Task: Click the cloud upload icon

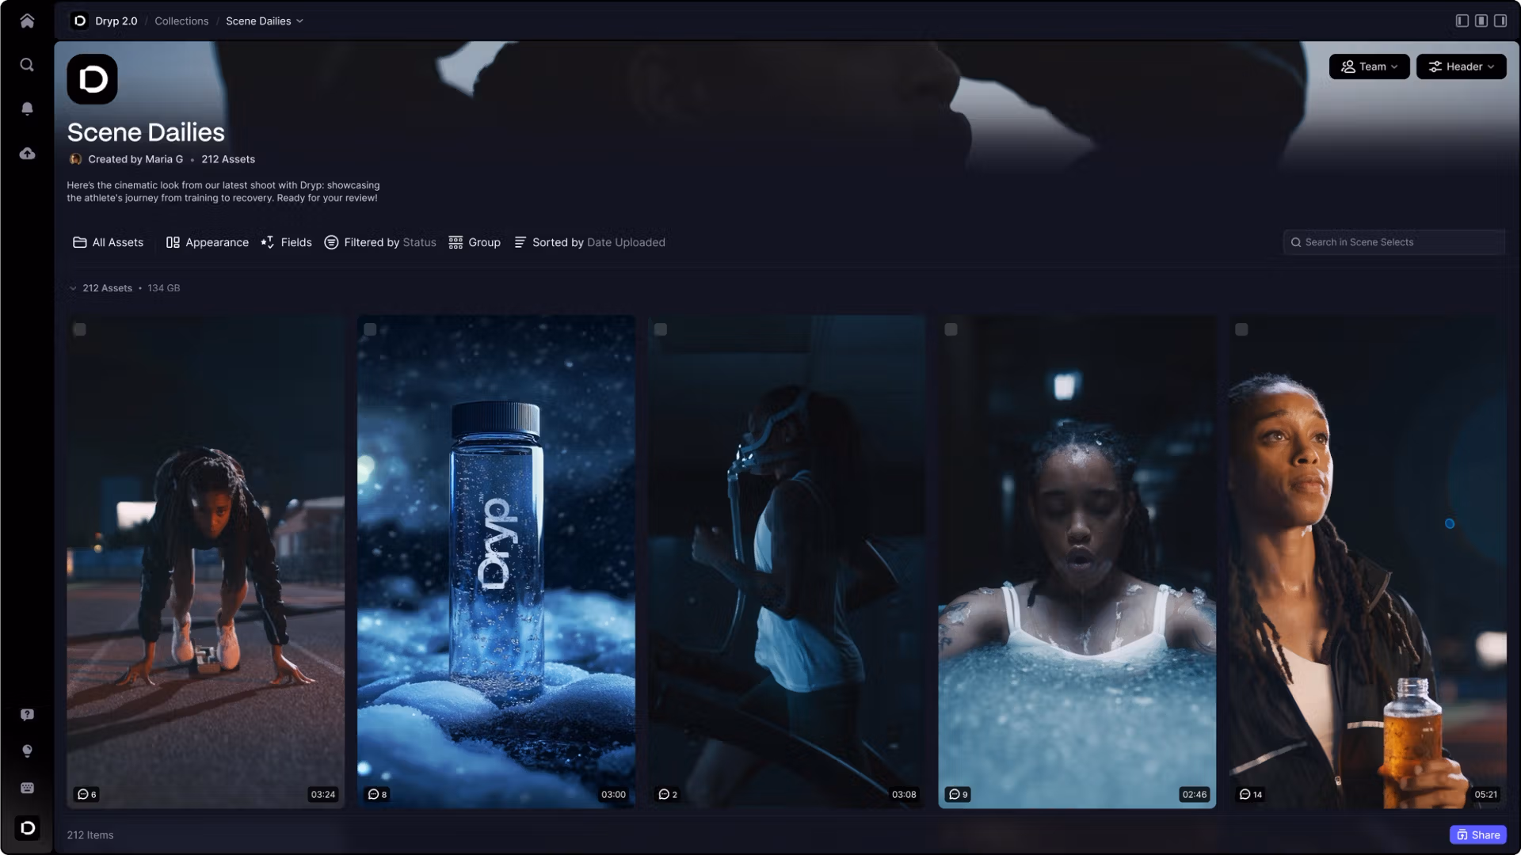Action: [x=27, y=154]
